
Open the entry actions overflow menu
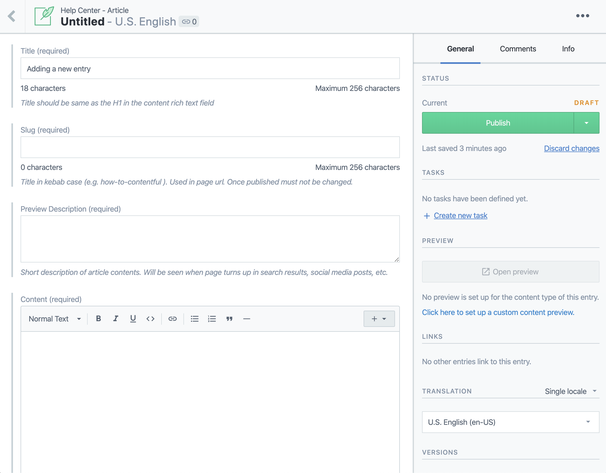(x=583, y=16)
